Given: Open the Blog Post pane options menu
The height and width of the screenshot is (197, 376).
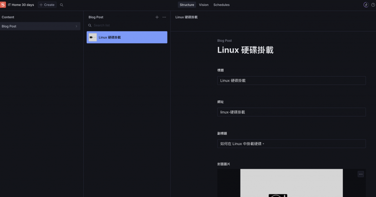Looking at the screenshot, I should coord(164,17).
